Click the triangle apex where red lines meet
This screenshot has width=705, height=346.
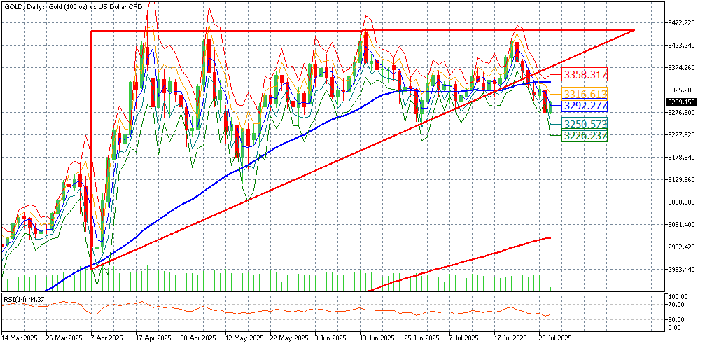634,31
